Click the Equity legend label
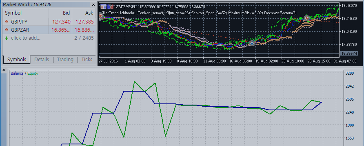364x146 pixels. tap(33, 73)
